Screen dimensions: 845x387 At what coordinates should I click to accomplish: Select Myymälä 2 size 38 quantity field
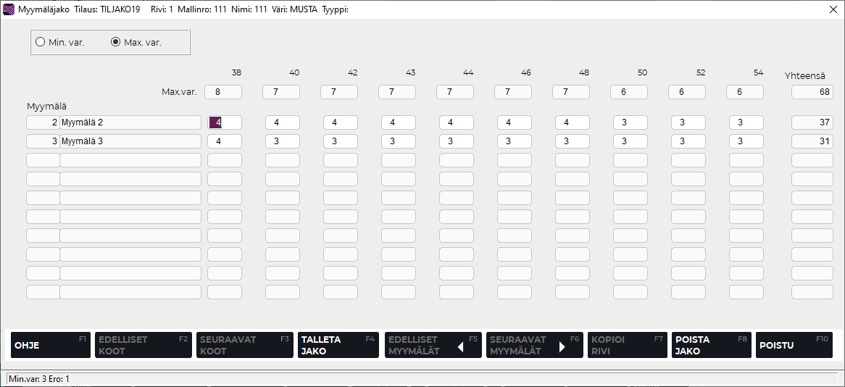[224, 122]
